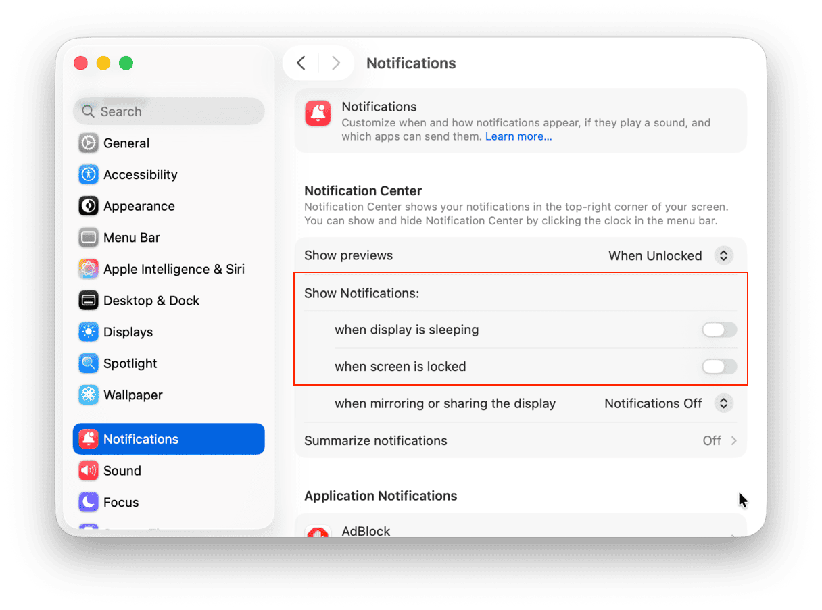This screenshot has width=822, height=610.
Task: Open the Show previews dropdown
Action: (723, 256)
